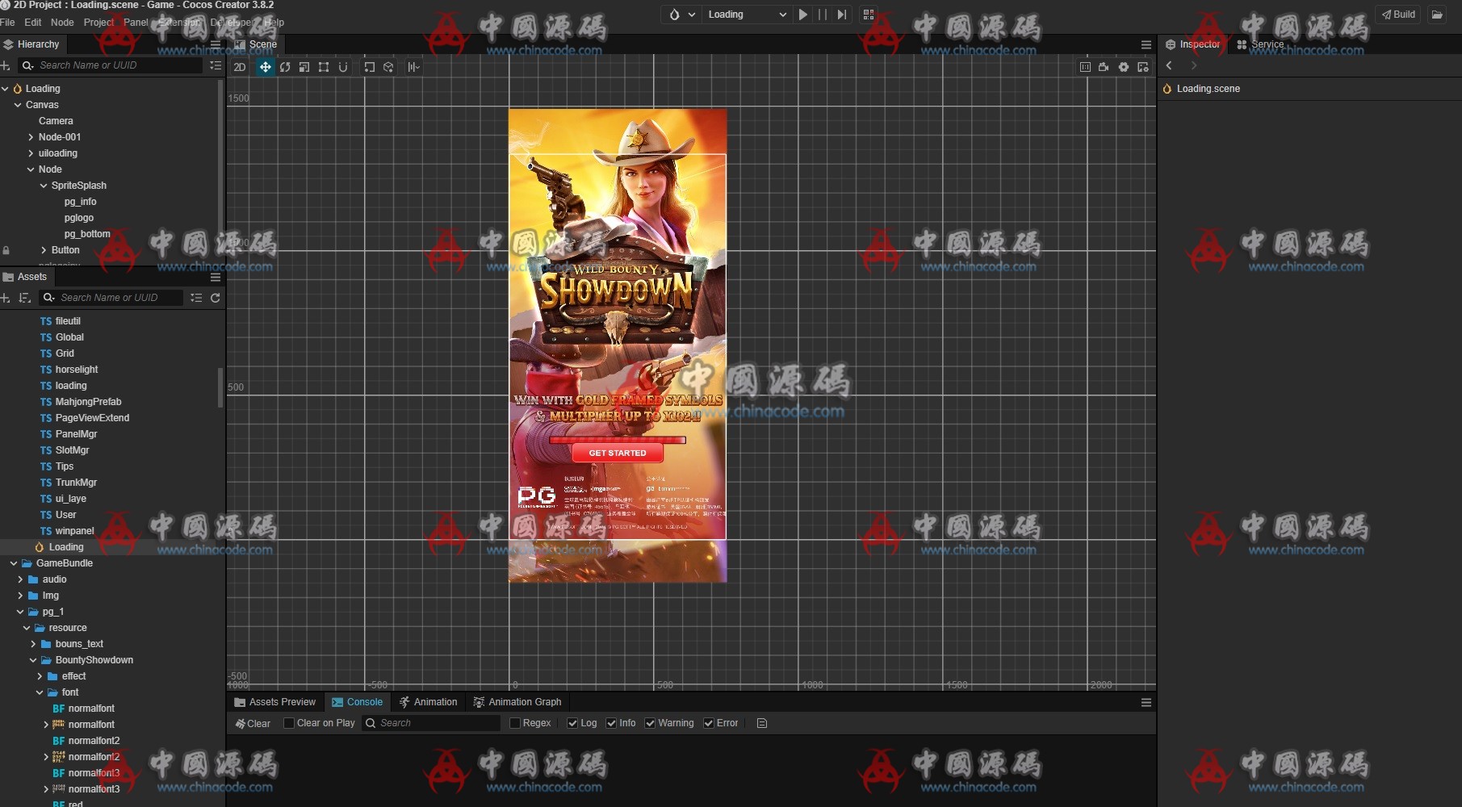
Task: Select the Scale gizmo tool
Action: pos(304,67)
